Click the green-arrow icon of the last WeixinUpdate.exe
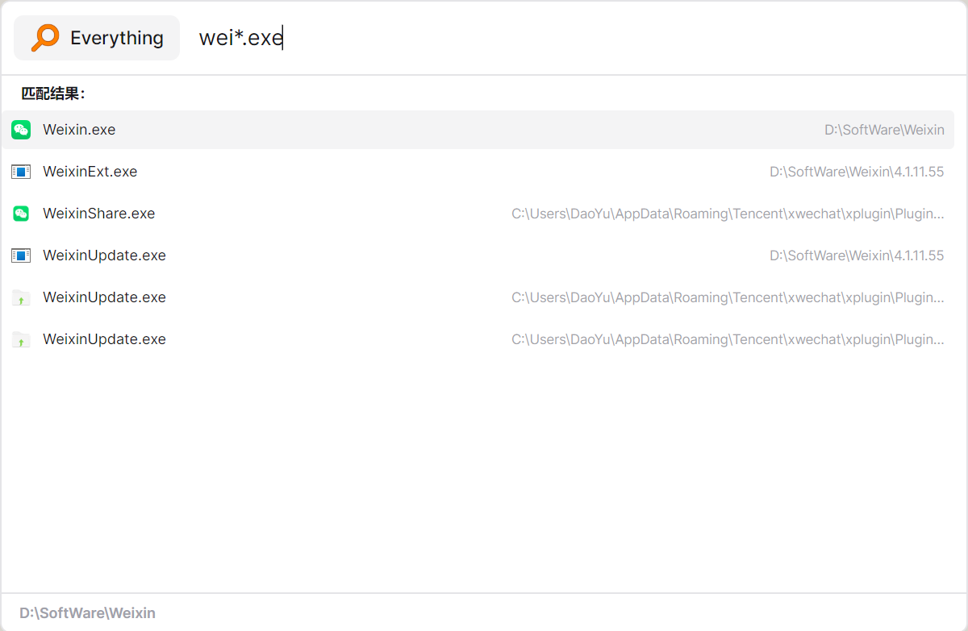 click(21, 339)
